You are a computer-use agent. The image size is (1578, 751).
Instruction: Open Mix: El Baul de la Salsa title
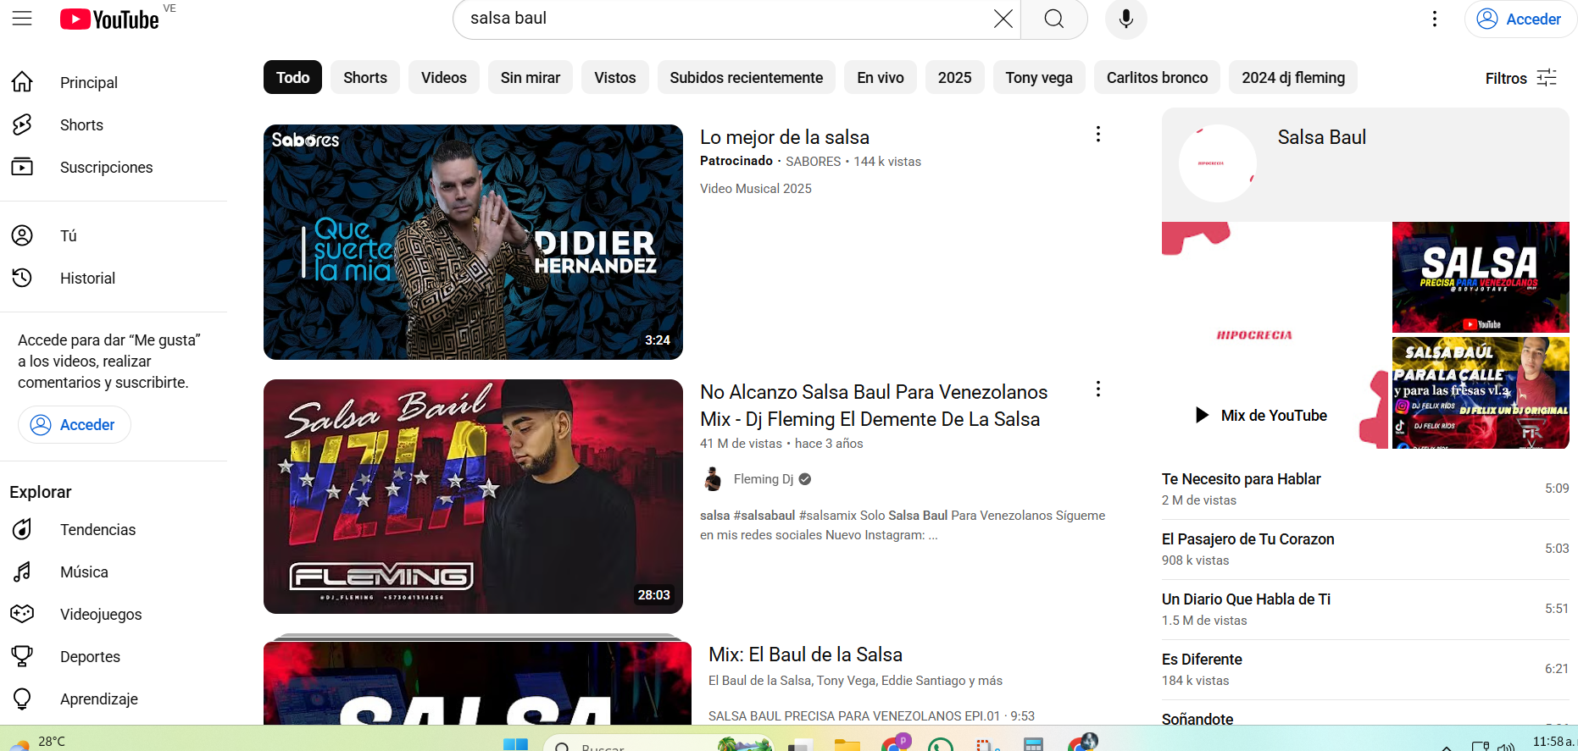click(805, 654)
